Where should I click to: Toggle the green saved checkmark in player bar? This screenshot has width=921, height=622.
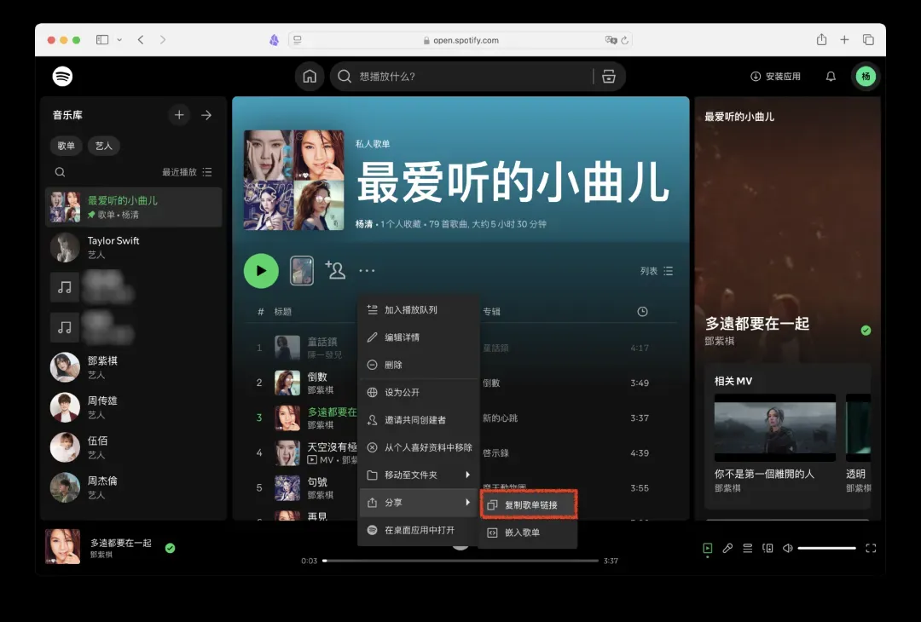(170, 548)
